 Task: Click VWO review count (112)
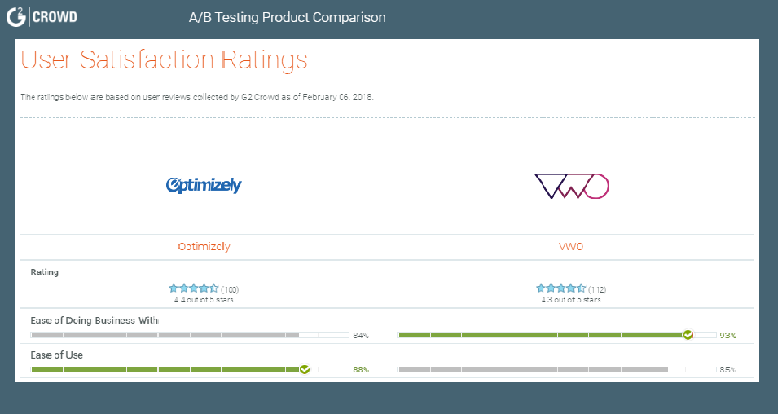point(597,289)
